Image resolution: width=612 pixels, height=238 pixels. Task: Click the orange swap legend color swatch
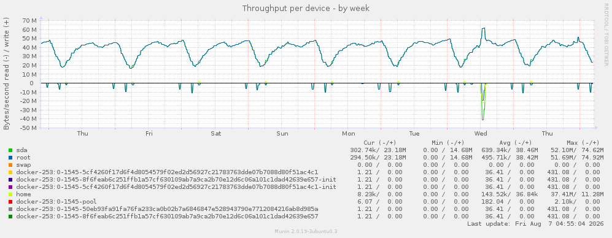click(x=10, y=165)
